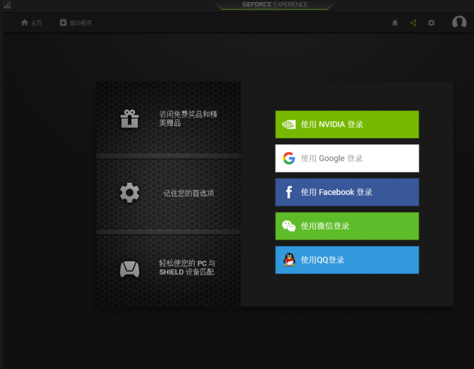Log in with 使用 NVIDIA 登录 button
This screenshot has height=369, width=474.
click(347, 124)
